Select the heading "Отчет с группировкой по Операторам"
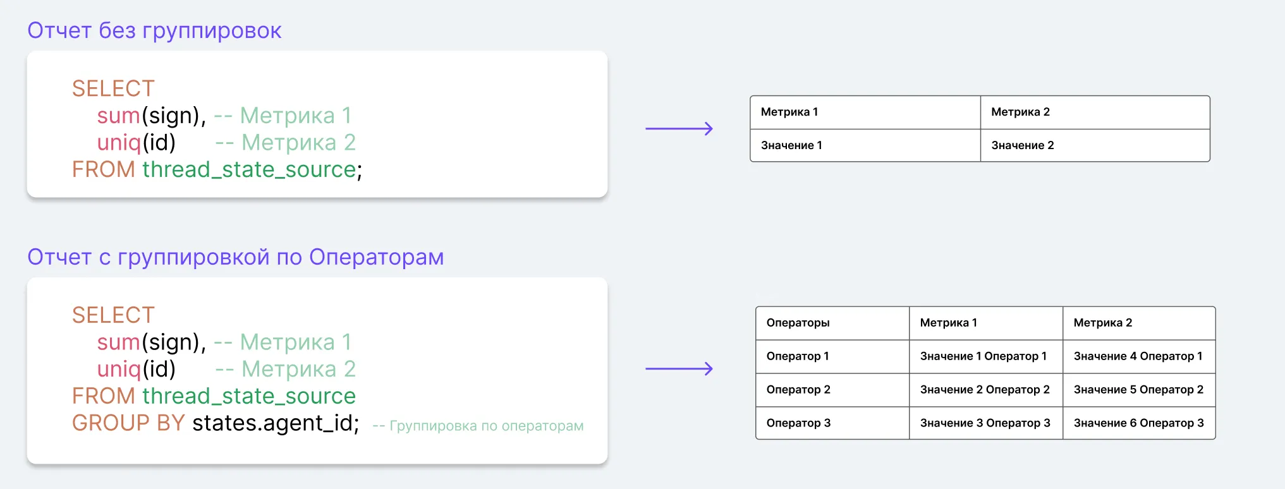Image resolution: width=1285 pixels, height=489 pixels. pyautogui.click(x=235, y=257)
